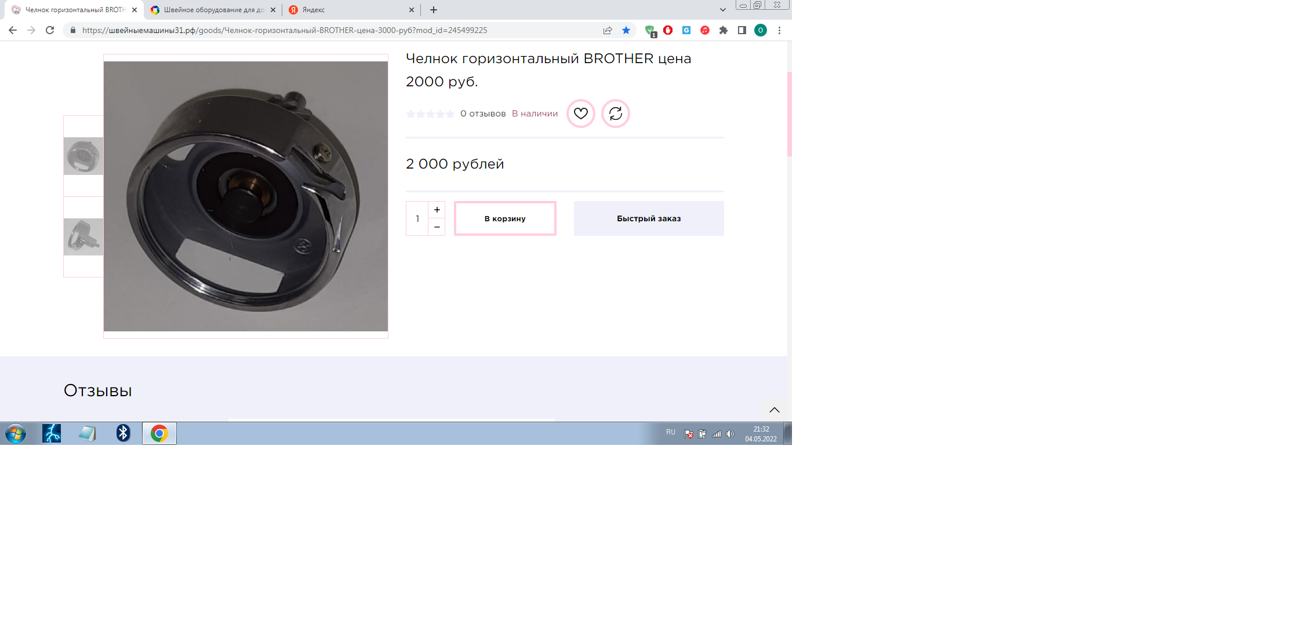The height and width of the screenshot is (643, 1294).
Task: Click the compare arrows icon
Action: coord(615,114)
